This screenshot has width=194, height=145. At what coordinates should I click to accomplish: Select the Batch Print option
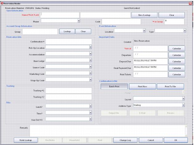pyautogui.click(x=114, y=87)
